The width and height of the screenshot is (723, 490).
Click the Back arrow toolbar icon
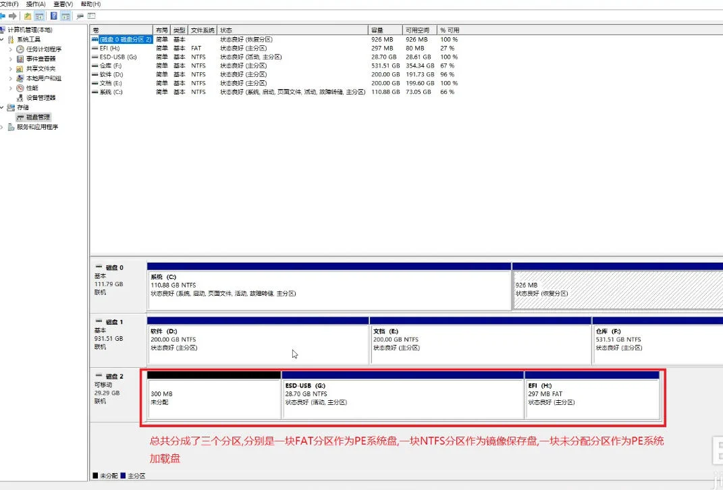[x=3, y=16]
